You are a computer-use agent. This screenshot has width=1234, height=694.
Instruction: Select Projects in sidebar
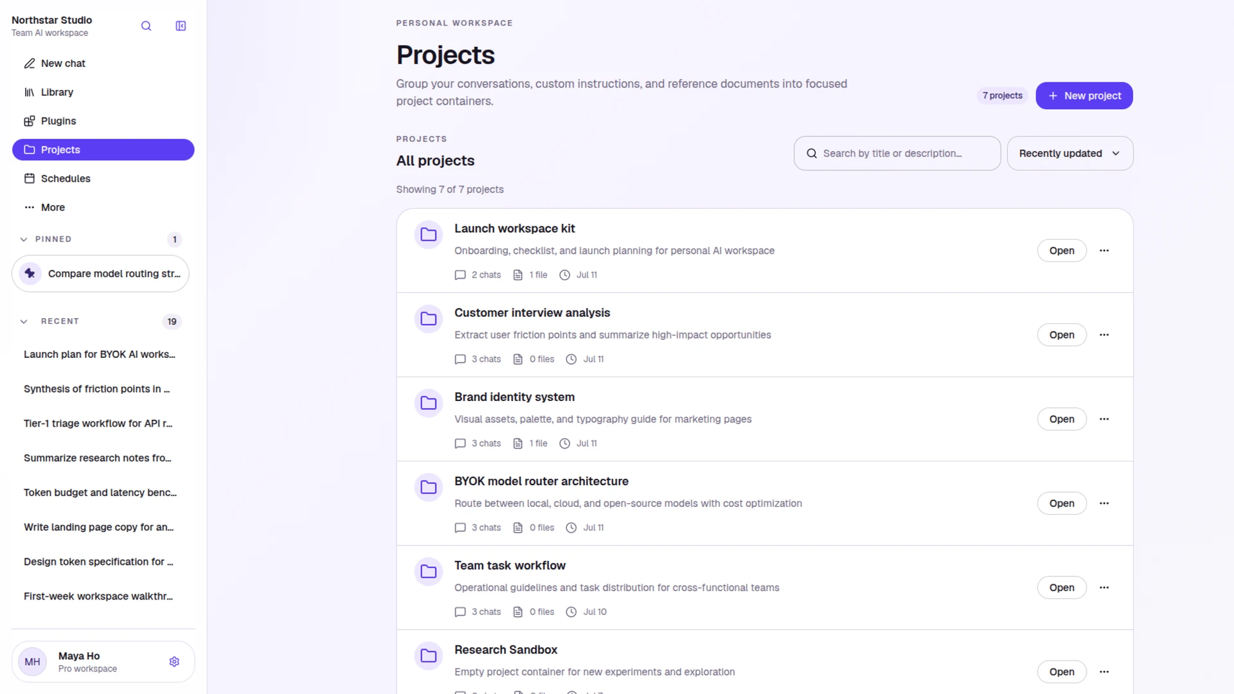point(103,150)
